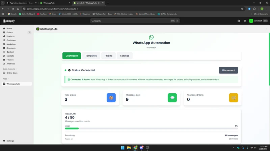Open Gmail bookmark
This screenshot has height=151, width=270.
tap(53, 14)
